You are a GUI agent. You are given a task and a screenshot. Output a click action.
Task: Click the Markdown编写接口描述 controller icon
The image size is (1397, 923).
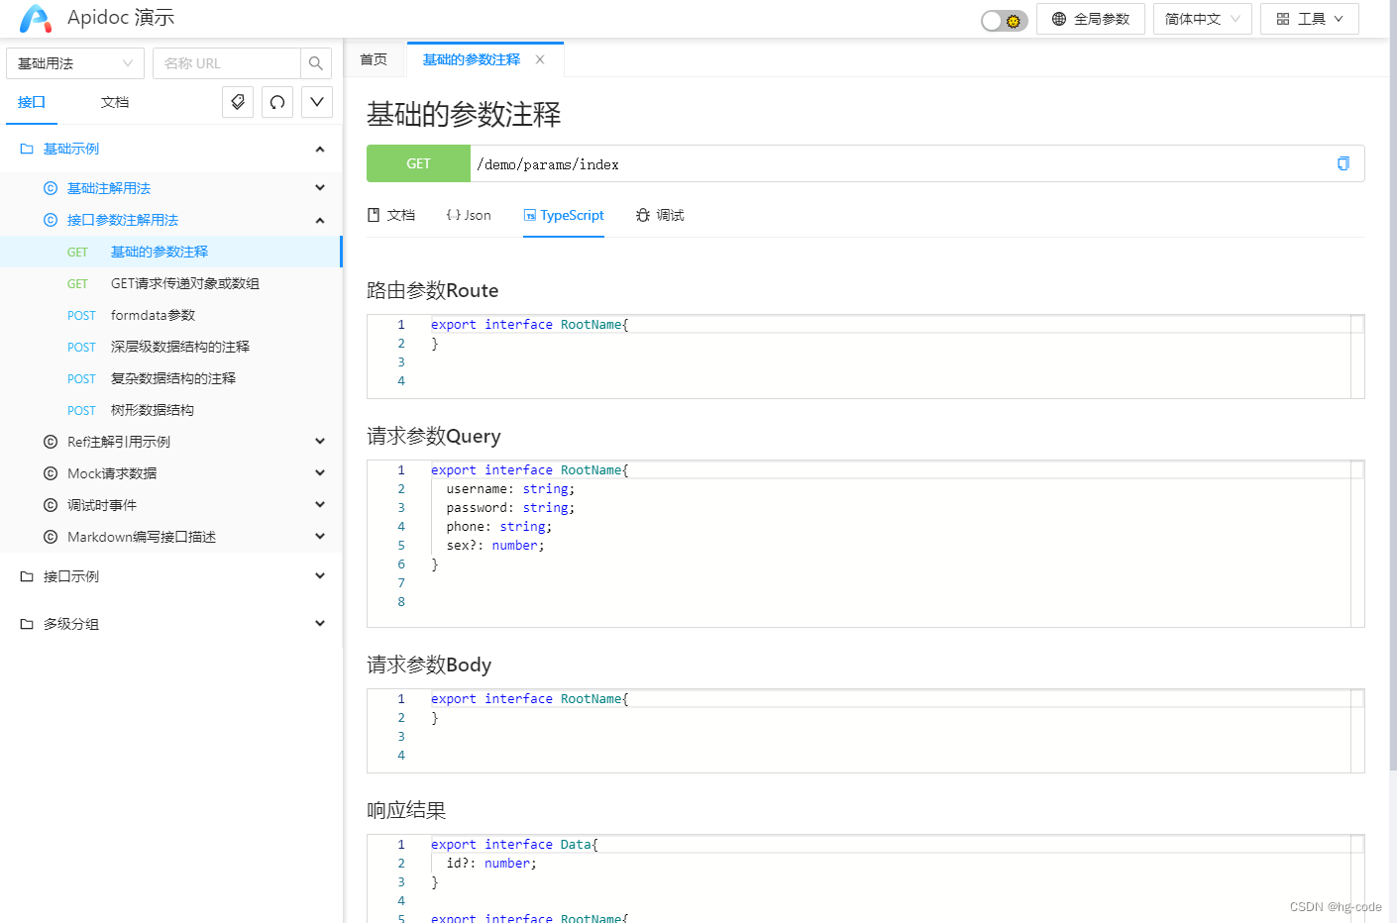[51, 537]
